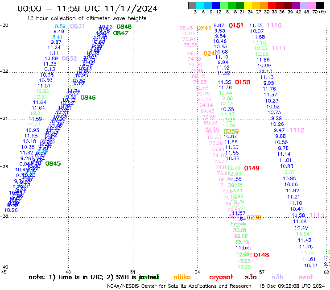Select the green 12.80 wave height value
The width and height of the screenshot is (330, 290).
[42, 91]
